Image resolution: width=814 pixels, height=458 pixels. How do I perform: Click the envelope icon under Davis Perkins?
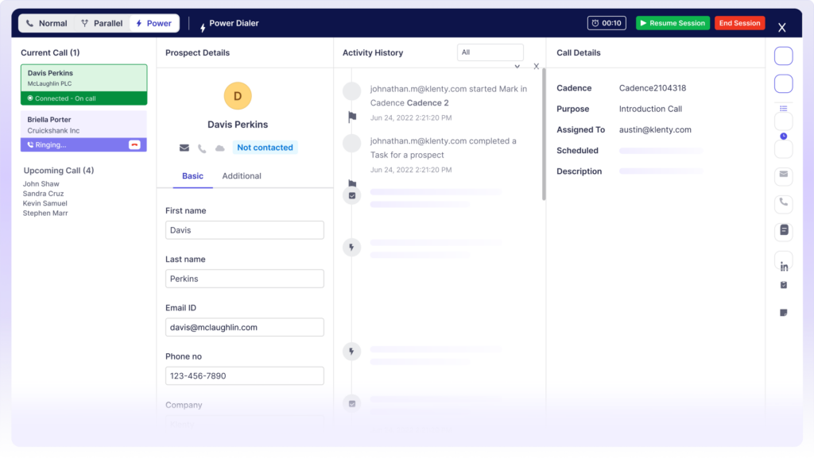tap(184, 148)
